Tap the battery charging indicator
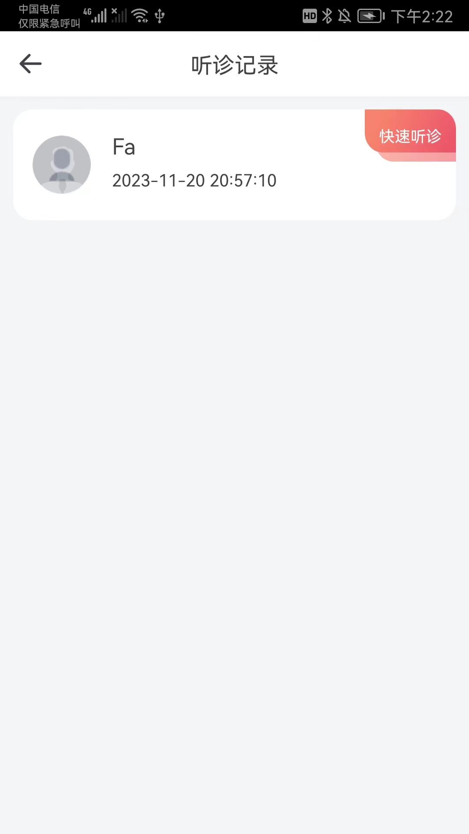Viewport: 469px width, 834px height. coord(370,16)
